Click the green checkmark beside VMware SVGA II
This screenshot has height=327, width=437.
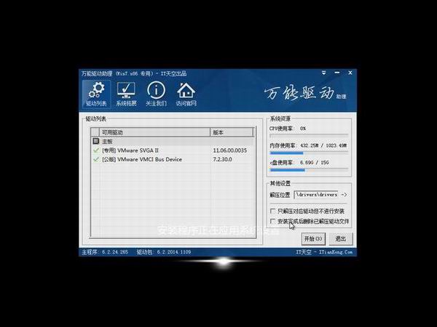(x=96, y=150)
